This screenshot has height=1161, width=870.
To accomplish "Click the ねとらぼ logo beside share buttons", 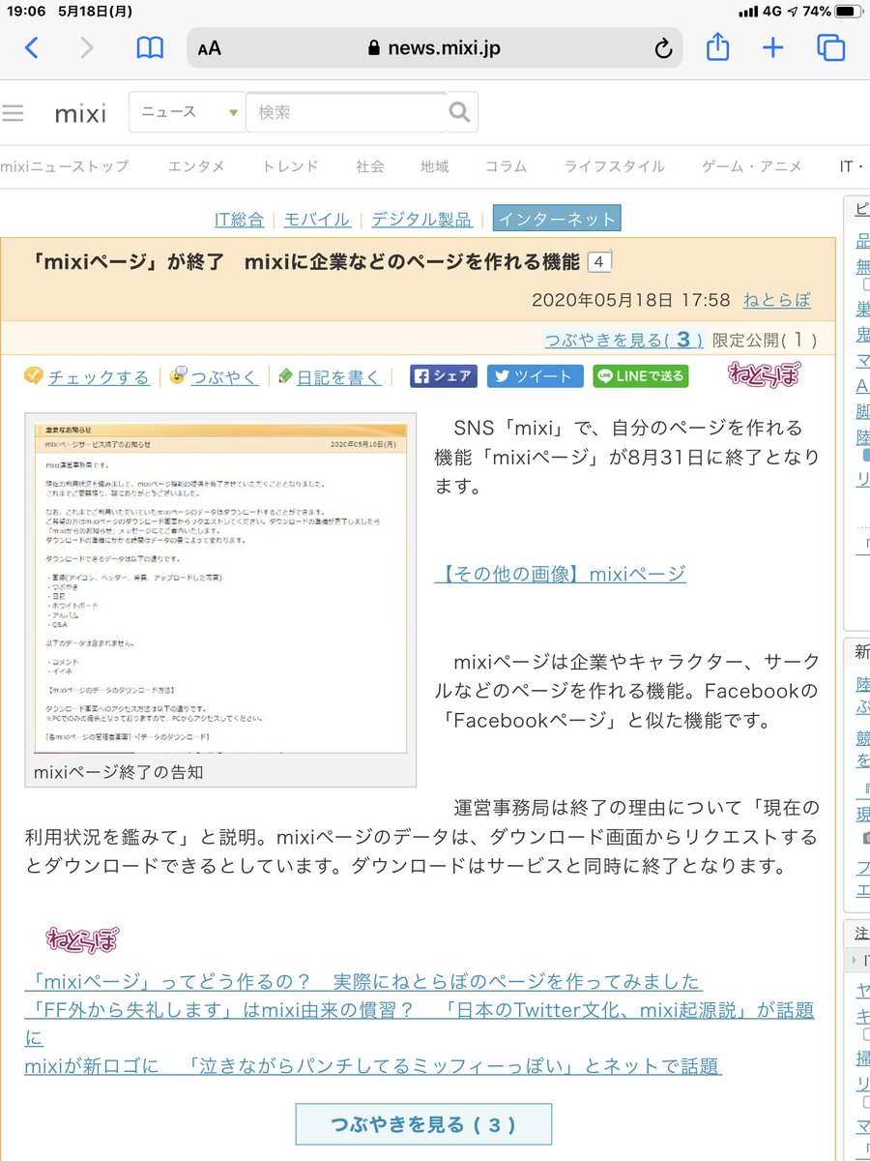I will 764,373.
